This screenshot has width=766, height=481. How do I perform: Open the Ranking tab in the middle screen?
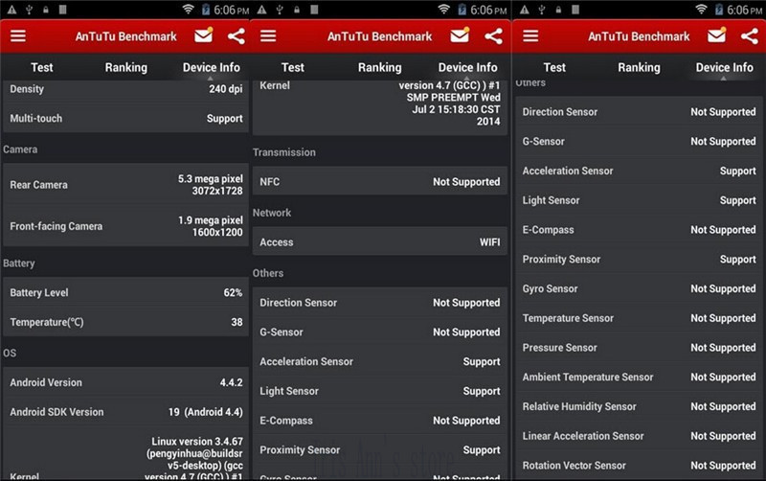click(x=379, y=68)
